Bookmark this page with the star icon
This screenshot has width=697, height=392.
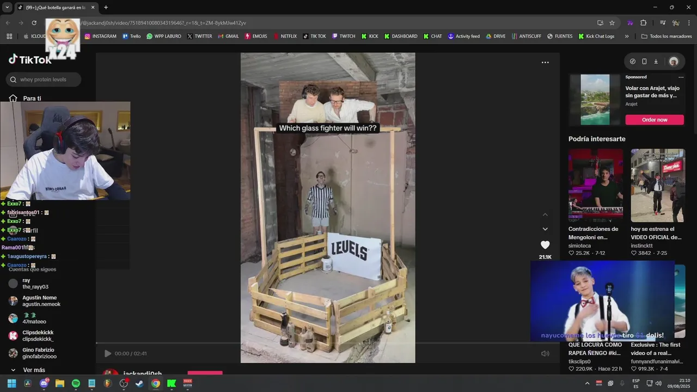[612, 23]
